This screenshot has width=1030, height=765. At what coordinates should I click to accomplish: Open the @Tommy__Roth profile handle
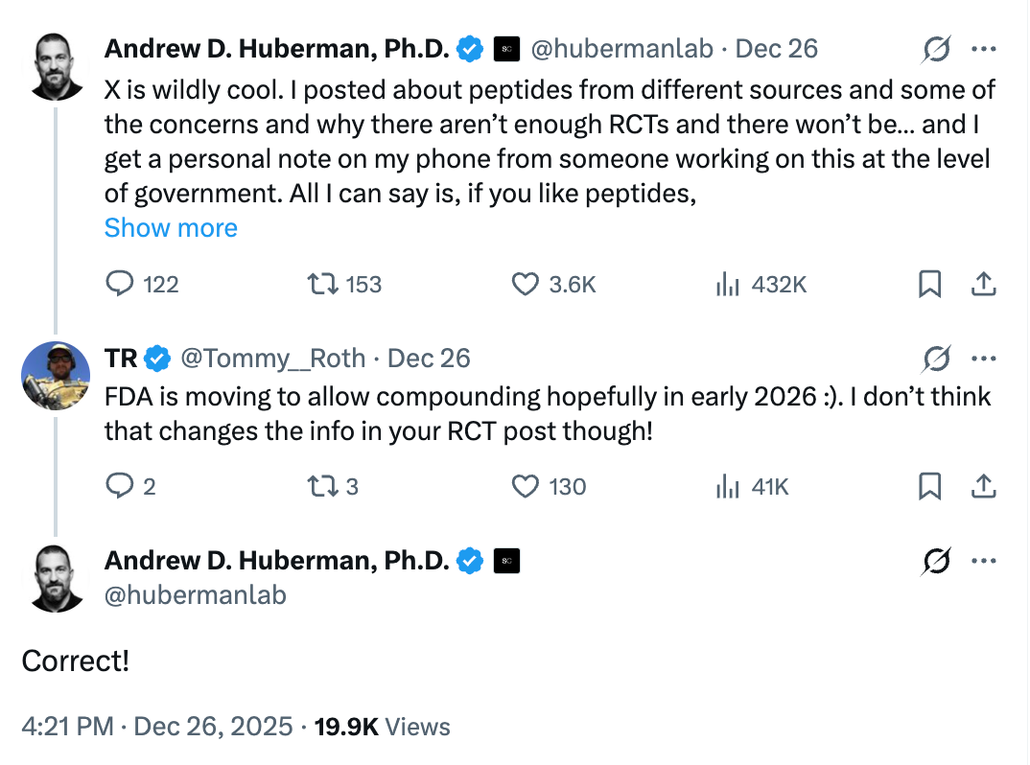pos(273,359)
